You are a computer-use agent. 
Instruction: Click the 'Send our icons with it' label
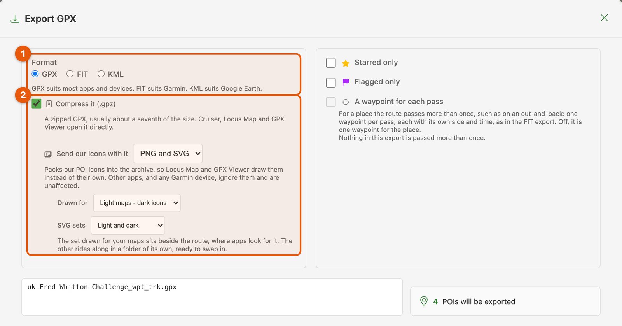tap(92, 154)
